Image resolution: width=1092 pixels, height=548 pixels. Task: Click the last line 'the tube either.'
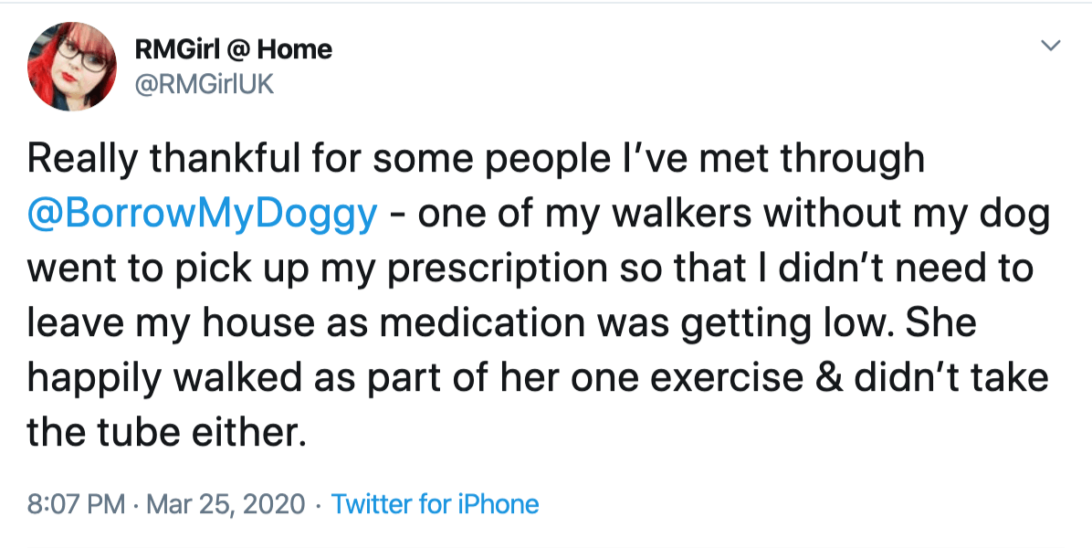[164, 431]
